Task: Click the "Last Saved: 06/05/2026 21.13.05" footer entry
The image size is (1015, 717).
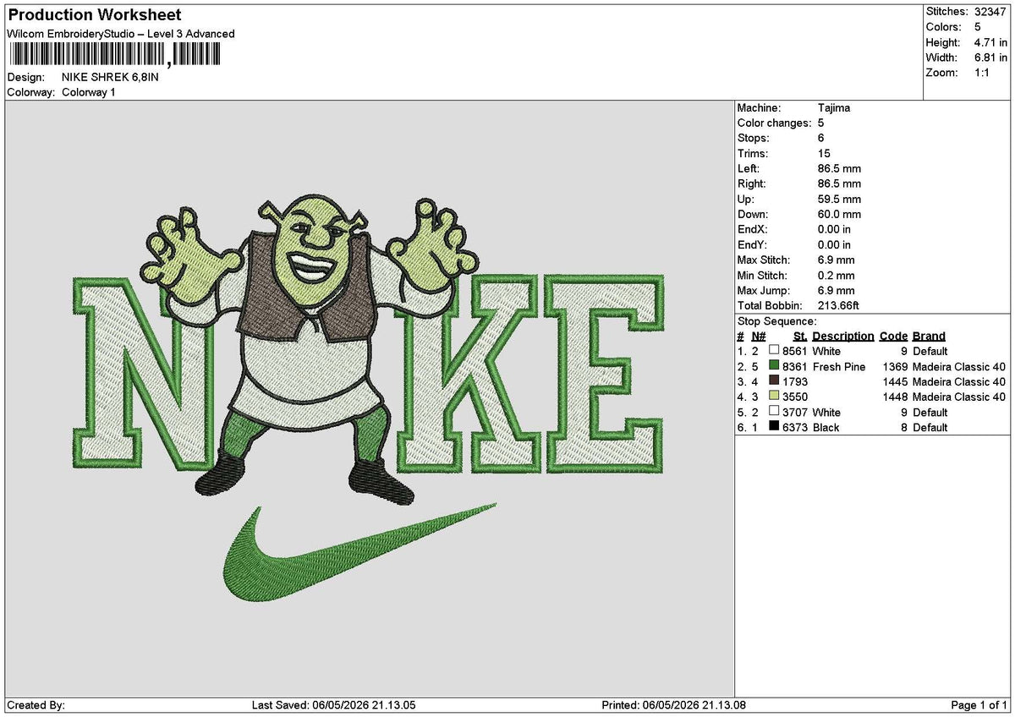Action: coord(334,704)
